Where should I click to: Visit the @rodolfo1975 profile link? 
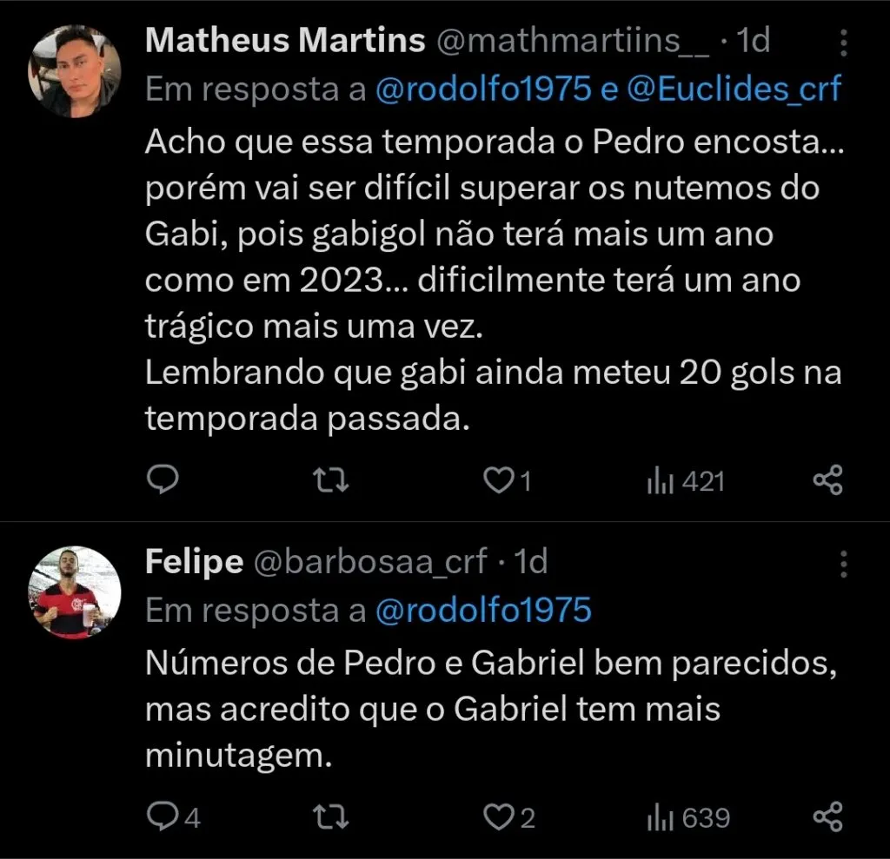[485, 88]
